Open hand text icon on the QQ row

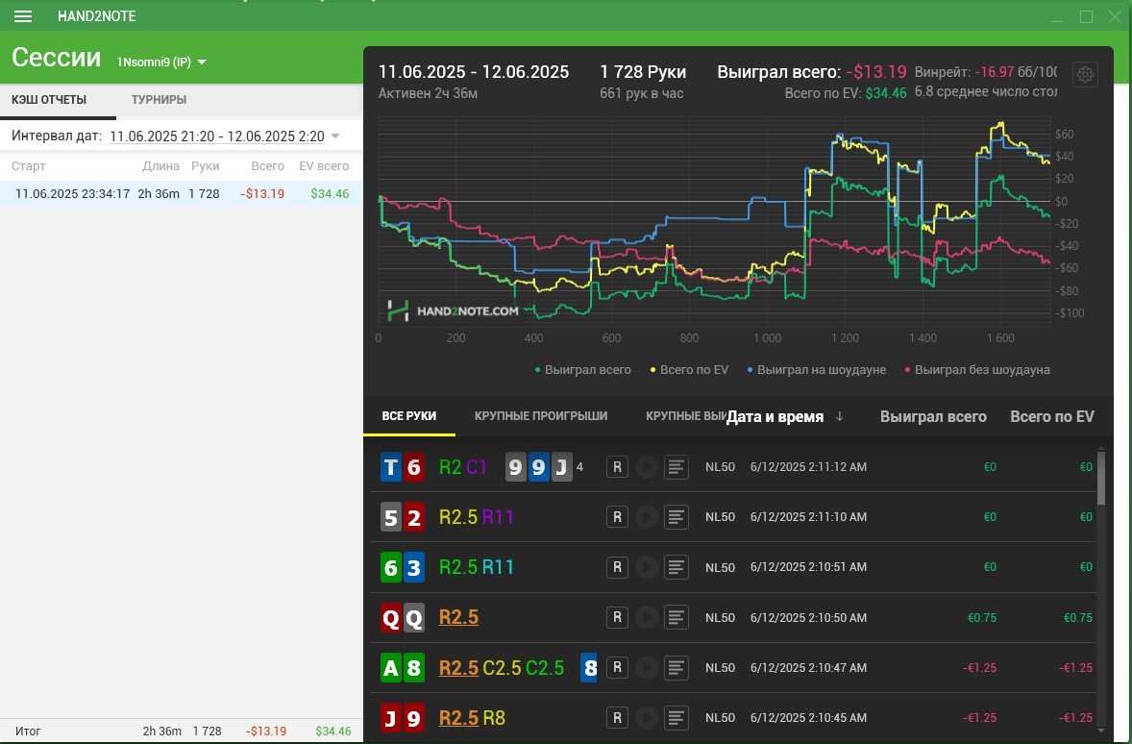point(676,617)
